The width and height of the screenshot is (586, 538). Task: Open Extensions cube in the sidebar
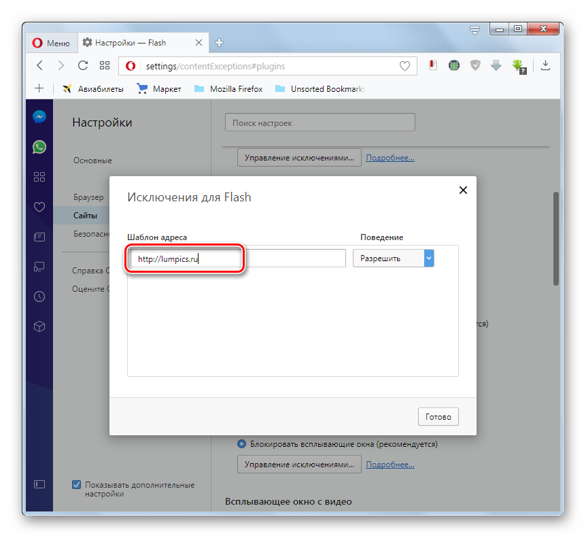click(39, 326)
